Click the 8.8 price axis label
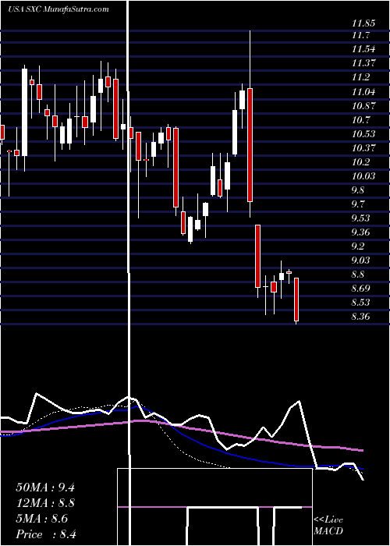The height and width of the screenshot is (546, 390). pyautogui.click(x=358, y=275)
